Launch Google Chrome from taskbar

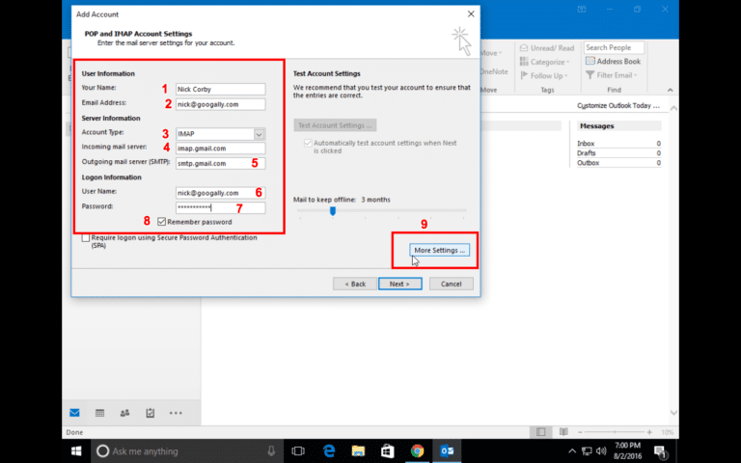(417, 451)
